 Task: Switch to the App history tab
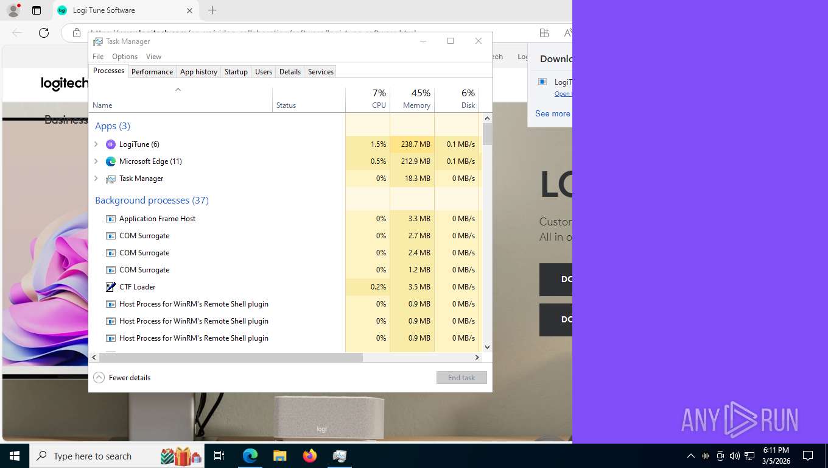198,72
